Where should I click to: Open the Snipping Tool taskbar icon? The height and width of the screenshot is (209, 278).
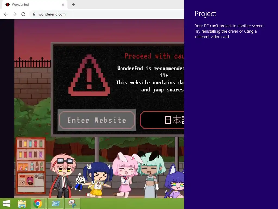click(72, 204)
